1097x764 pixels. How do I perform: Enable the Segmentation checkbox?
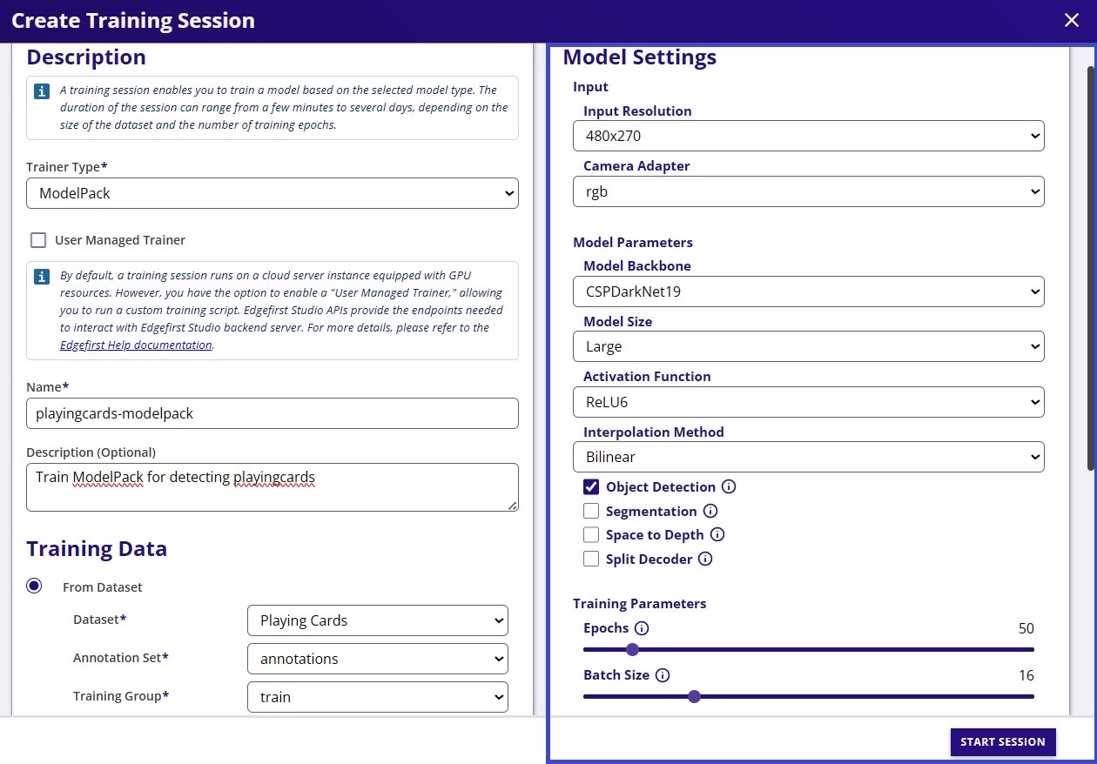tap(591, 511)
